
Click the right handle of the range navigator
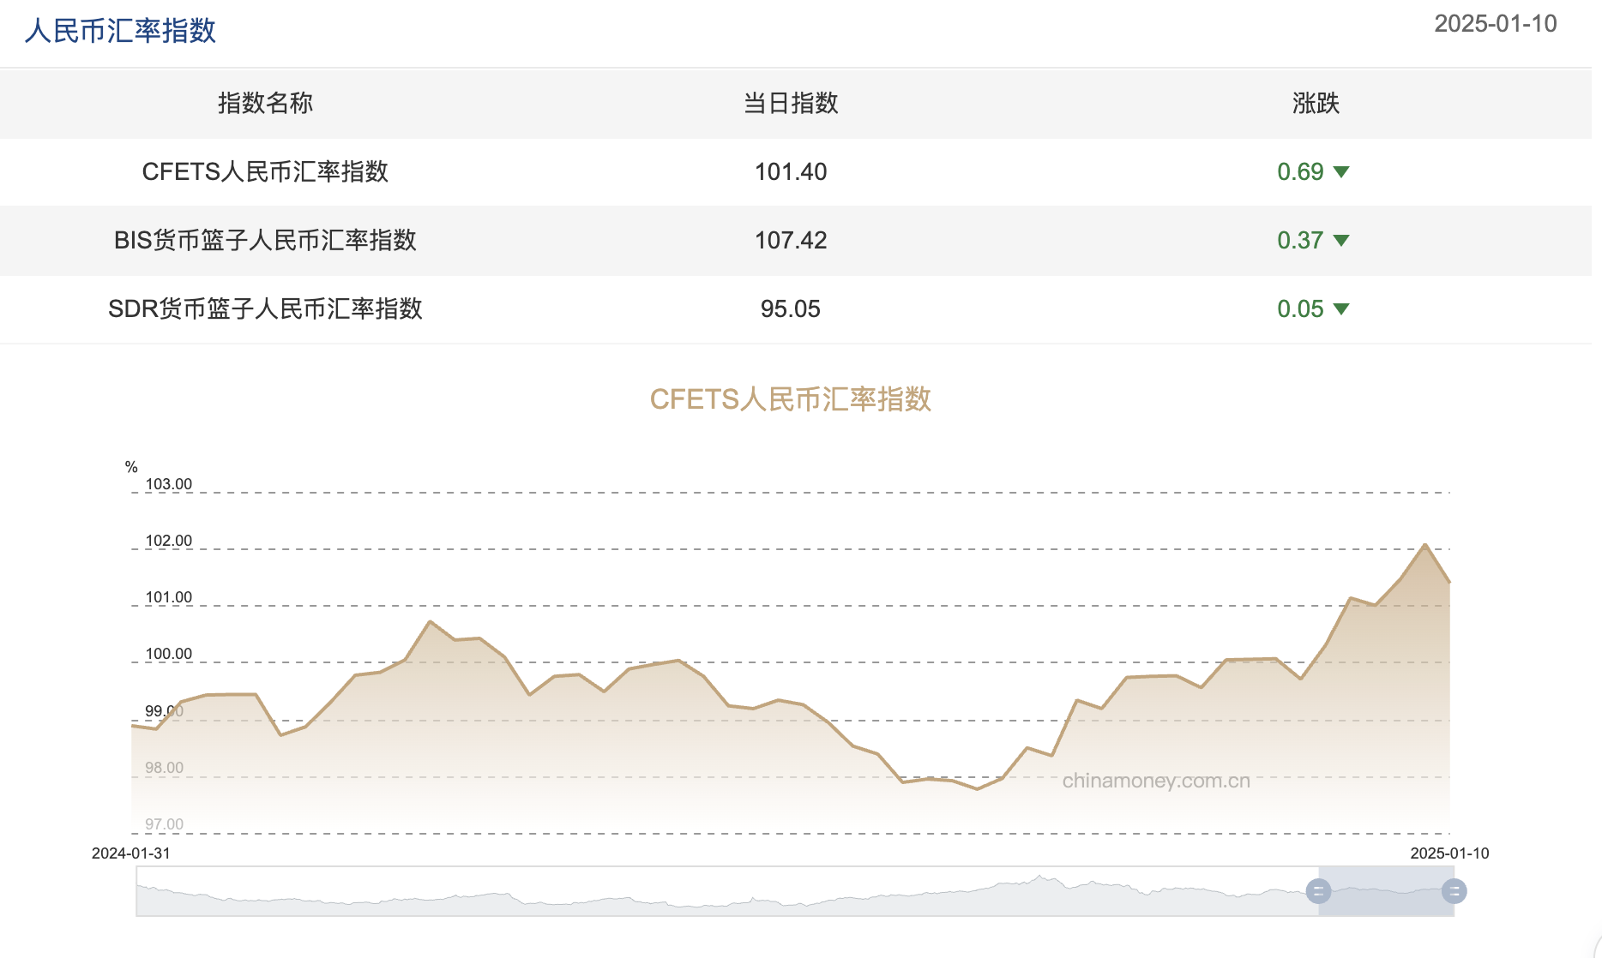pyautogui.click(x=1453, y=891)
